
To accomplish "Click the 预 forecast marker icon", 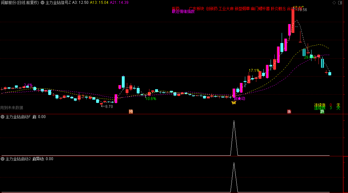I will [x=131, y=111].
